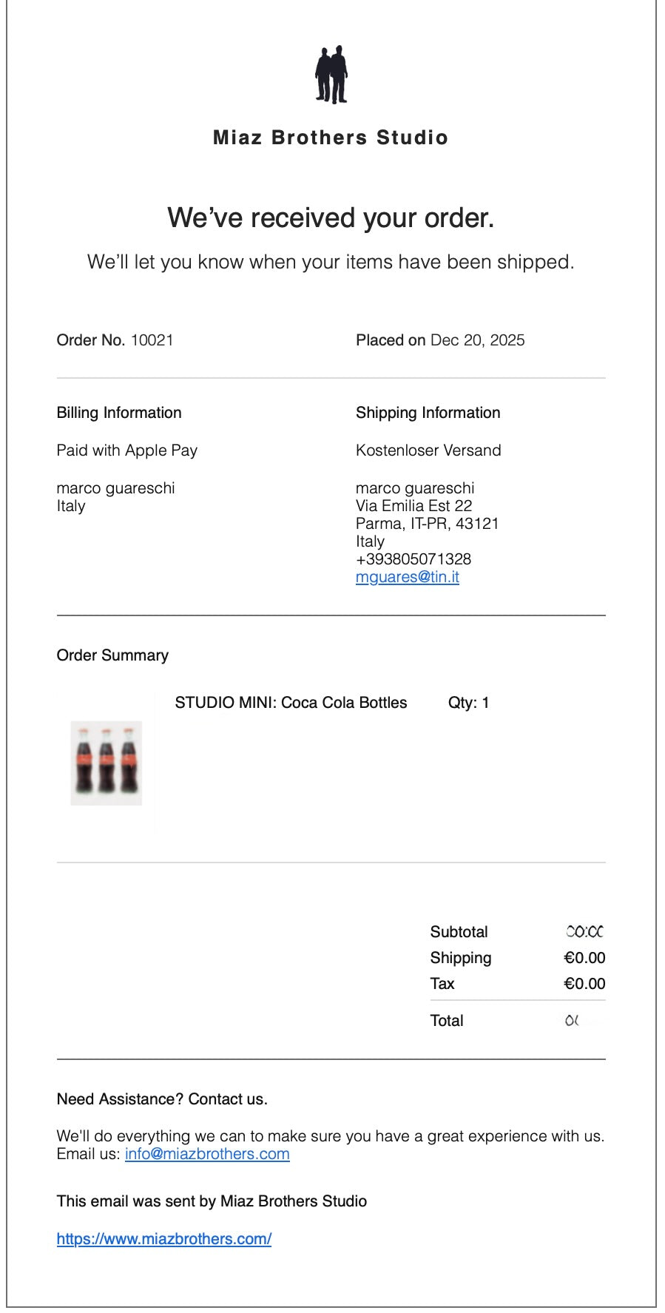Click the Order Summary heading
665x1313 pixels.
(x=112, y=655)
